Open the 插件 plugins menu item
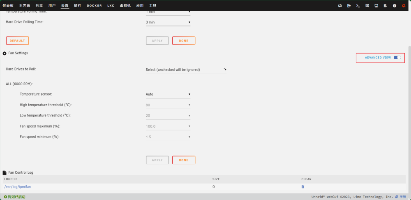The image size is (411, 200). (78, 5)
